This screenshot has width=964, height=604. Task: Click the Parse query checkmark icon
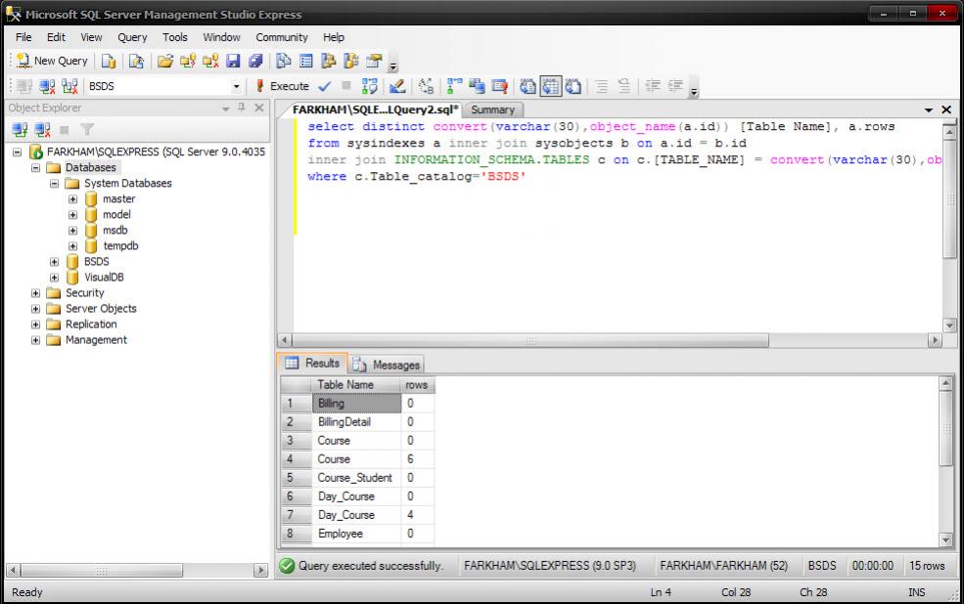point(324,86)
